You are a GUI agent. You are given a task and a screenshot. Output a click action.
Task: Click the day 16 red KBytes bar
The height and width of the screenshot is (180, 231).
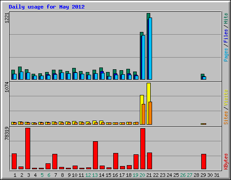tap(115, 161)
